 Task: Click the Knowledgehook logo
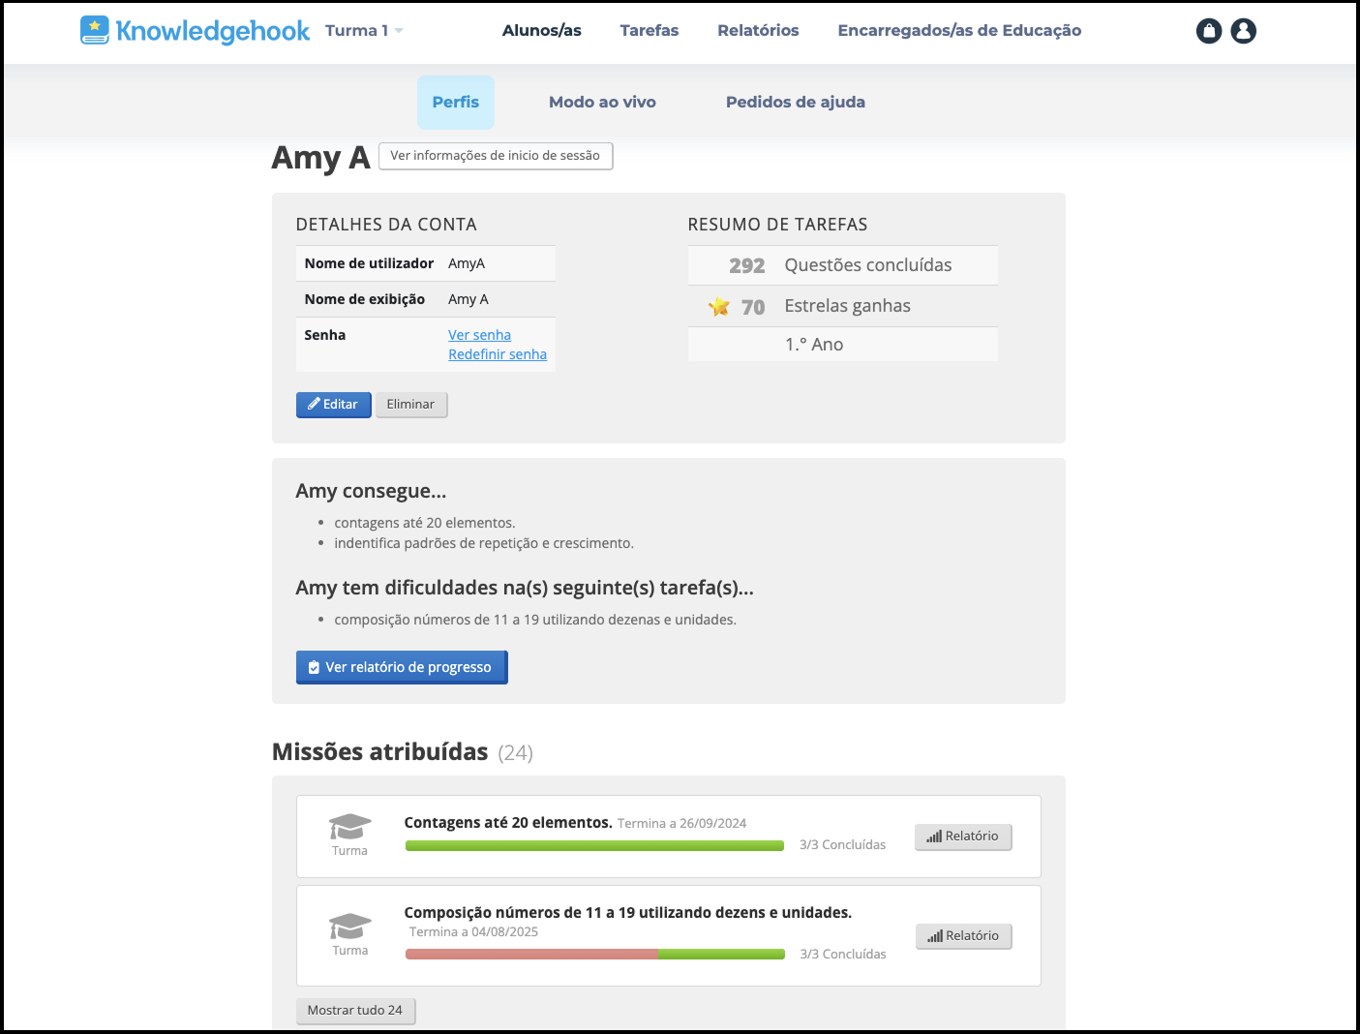tap(195, 31)
